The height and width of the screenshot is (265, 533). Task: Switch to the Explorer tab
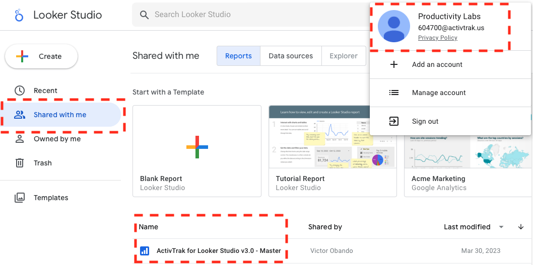(343, 56)
